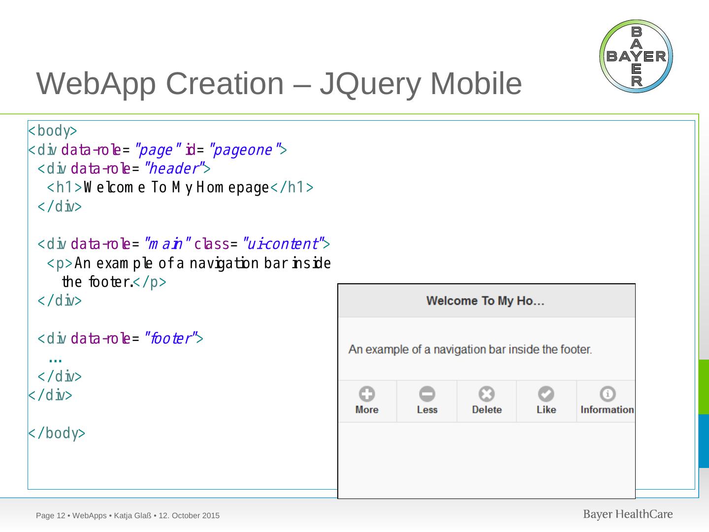
Task: Click the code line with id="pageone"
Action: pyautogui.click(x=158, y=150)
